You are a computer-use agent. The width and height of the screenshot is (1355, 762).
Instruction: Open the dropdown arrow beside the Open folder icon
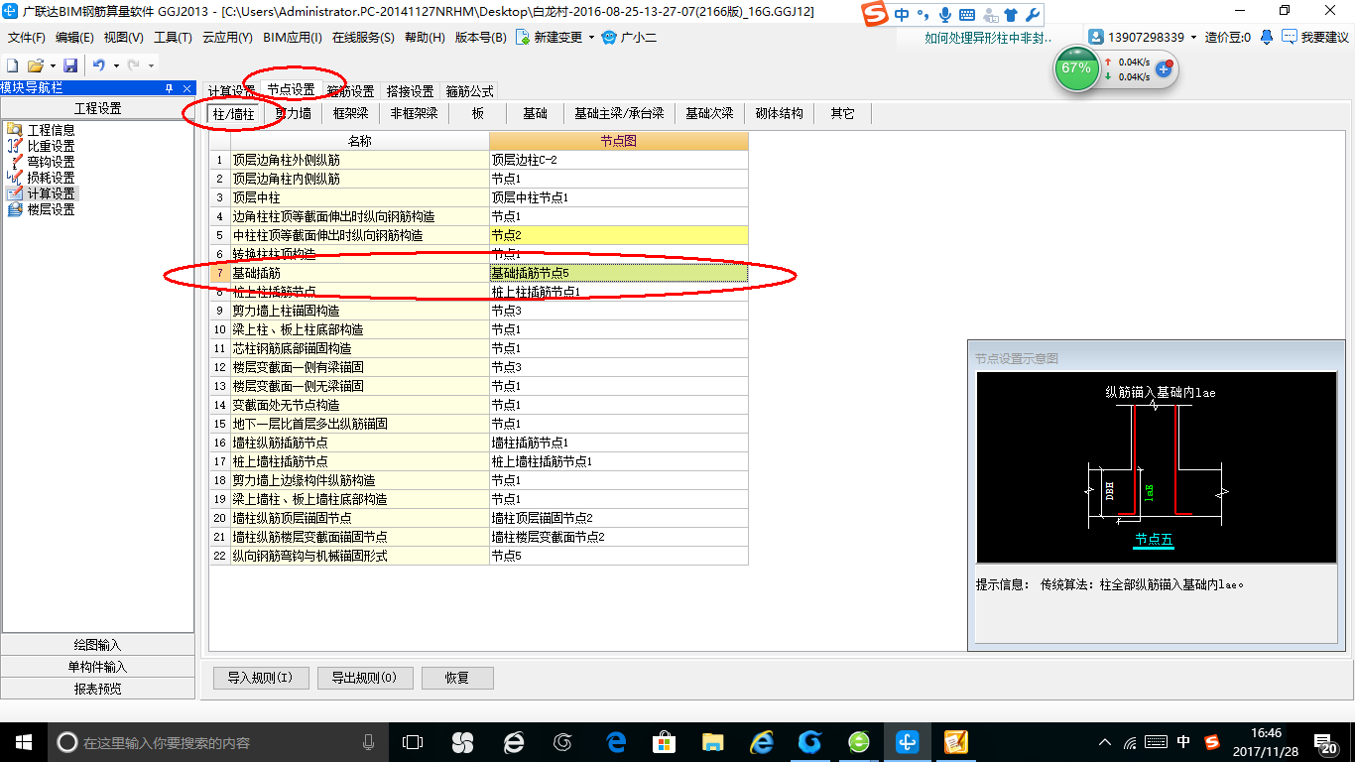pyautogui.click(x=52, y=65)
